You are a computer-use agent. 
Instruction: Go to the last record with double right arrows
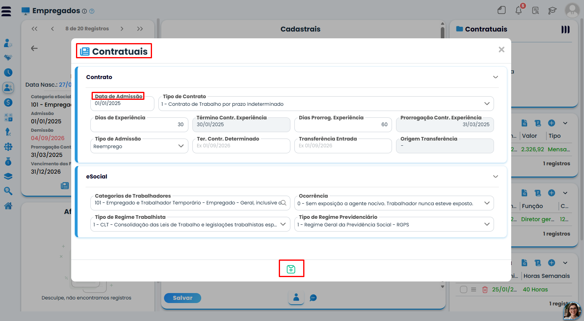pyautogui.click(x=140, y=29)
